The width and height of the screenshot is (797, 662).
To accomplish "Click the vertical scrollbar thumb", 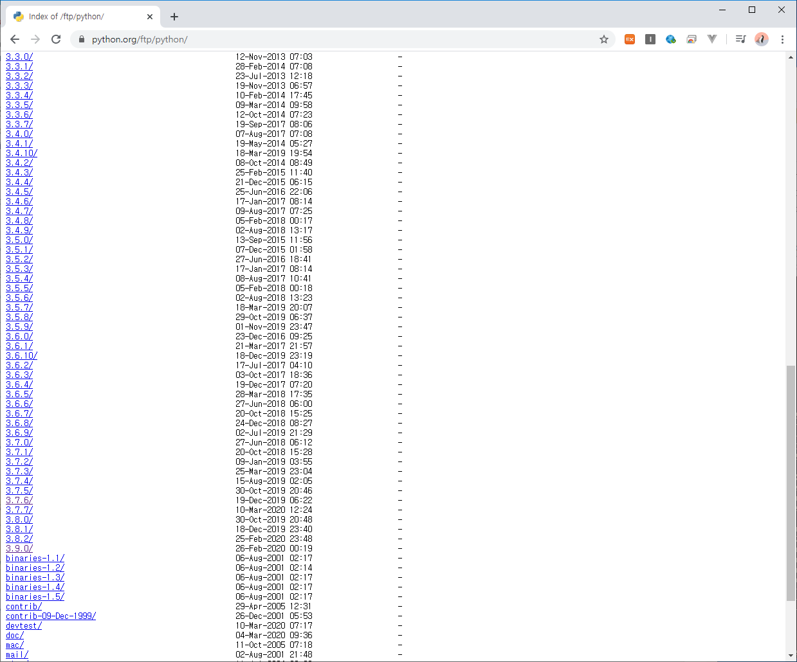I will (x=791, y=483).
